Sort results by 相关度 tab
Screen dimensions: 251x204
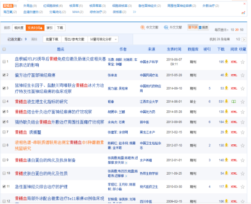pos(19,28)
